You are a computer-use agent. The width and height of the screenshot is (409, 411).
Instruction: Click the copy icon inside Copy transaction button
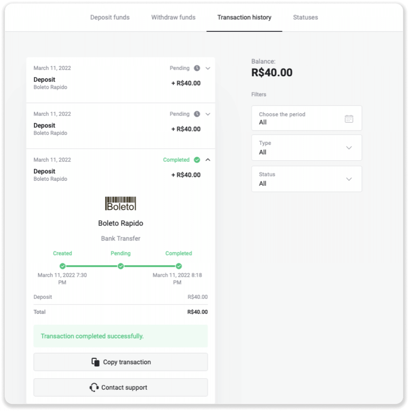(95, 362)
